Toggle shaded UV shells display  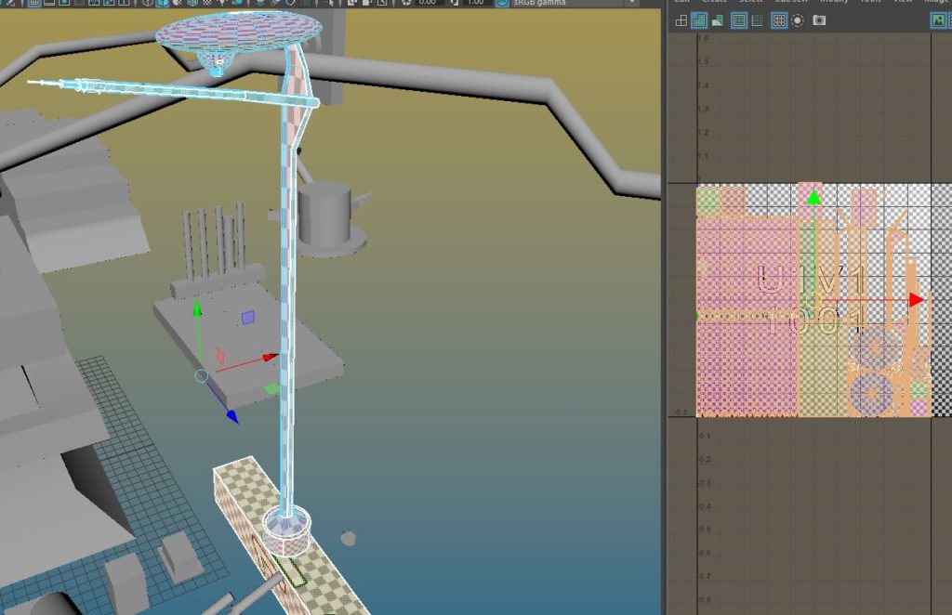699,20
